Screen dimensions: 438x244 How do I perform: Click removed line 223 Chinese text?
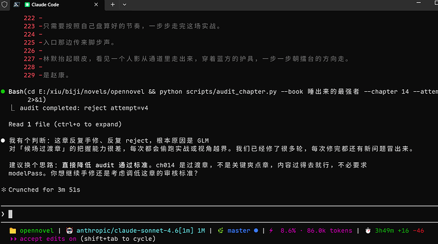click(x=132, y=26)
